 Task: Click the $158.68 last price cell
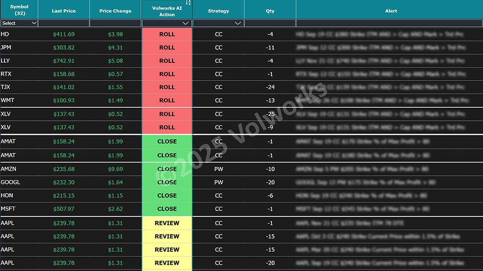[x=64, y=74]
